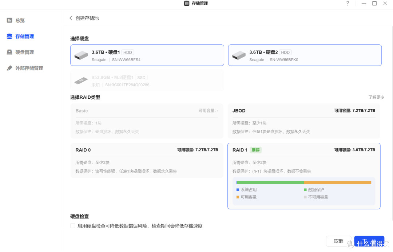Screen dimensions: 393x252
Task: Click the help question mark icon
Action: point(348,3)
